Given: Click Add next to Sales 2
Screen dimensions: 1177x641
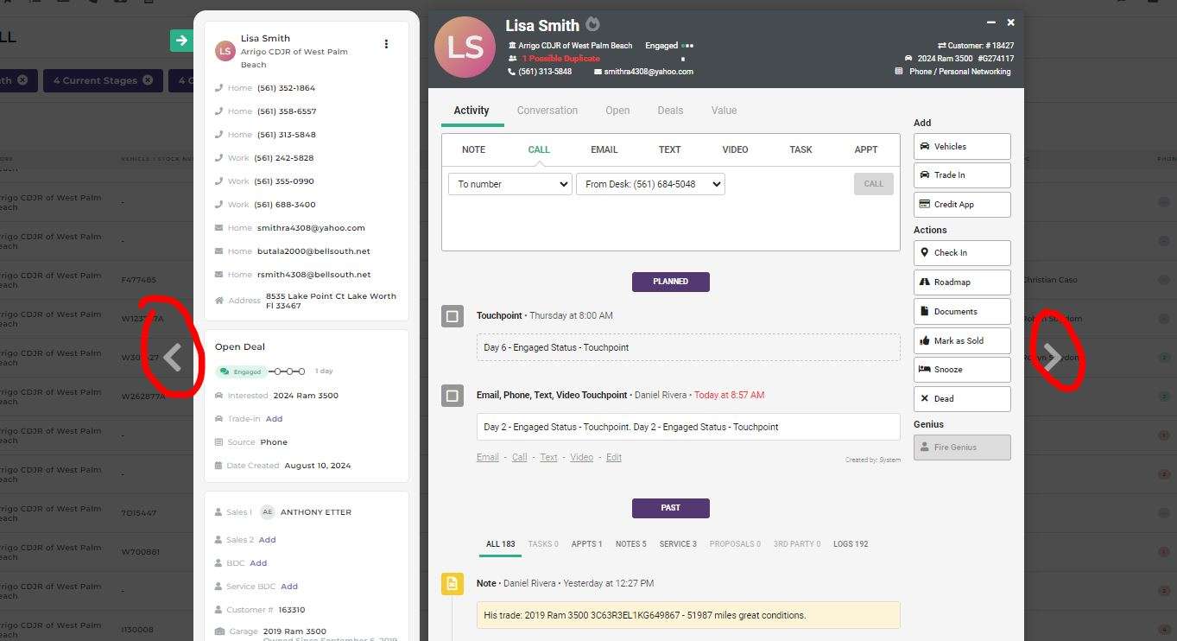Looking at the screenshot, I should click(268, 540).
